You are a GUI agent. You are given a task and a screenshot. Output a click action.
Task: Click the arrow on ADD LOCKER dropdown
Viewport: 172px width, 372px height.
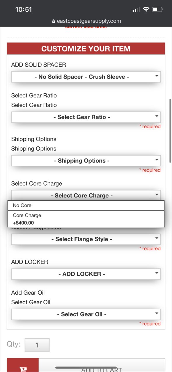[157, 273]
